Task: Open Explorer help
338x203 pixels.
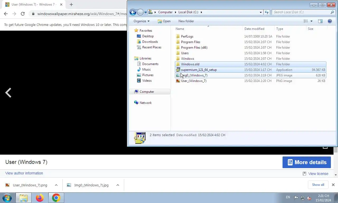Action: click(x=330, y=21)
